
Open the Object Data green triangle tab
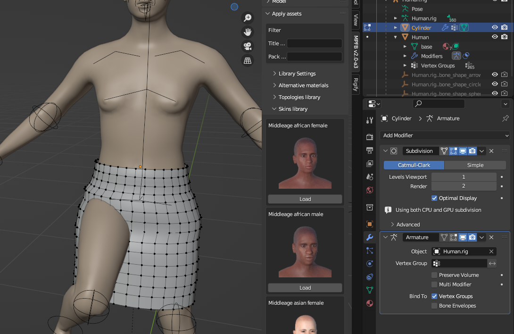point(370,290)
